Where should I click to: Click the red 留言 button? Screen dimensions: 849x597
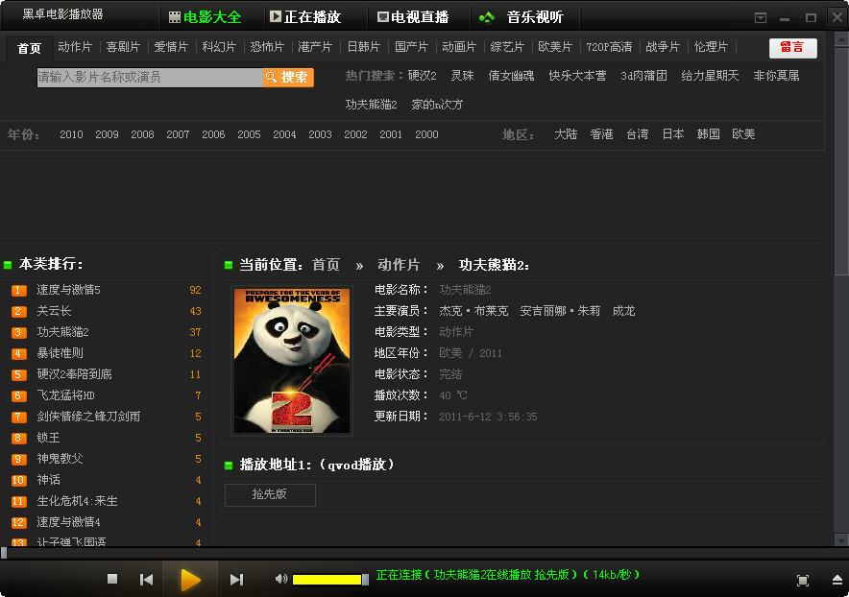792,48
